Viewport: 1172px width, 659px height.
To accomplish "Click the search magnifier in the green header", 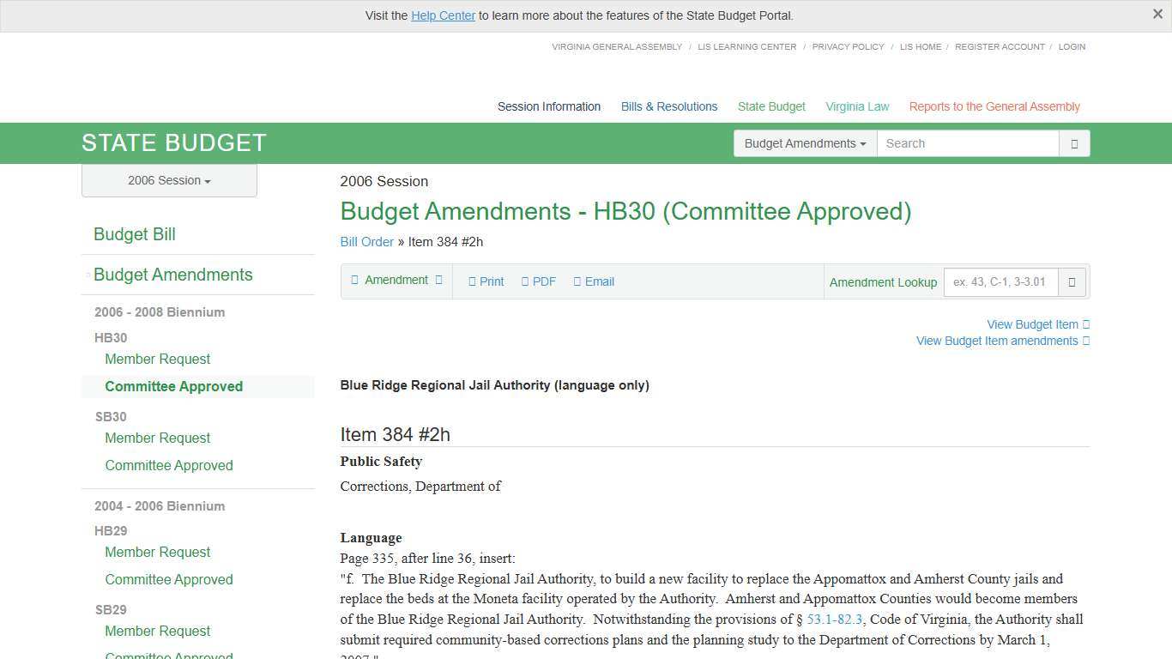I will click(1074, 143).
